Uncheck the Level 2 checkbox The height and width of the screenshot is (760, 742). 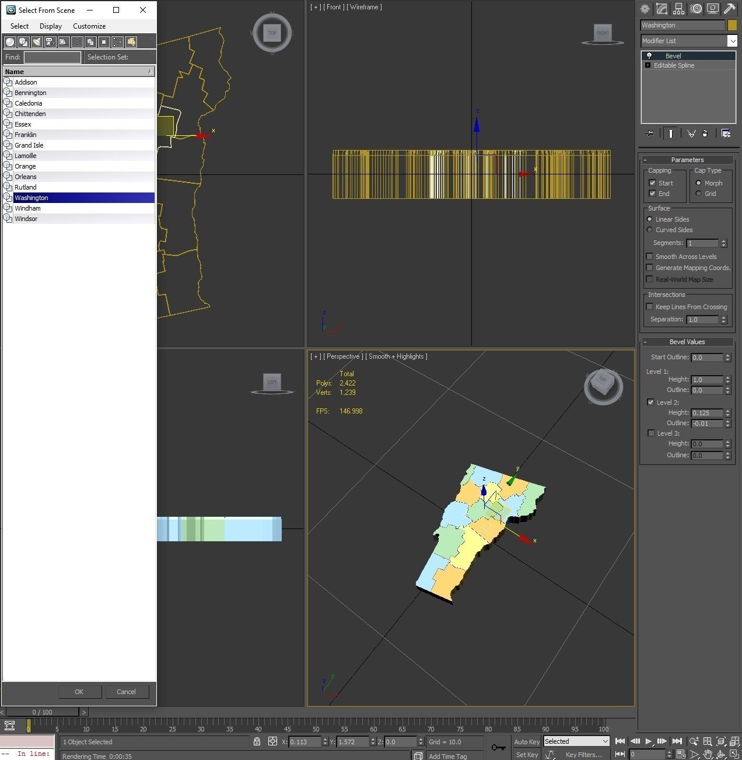tap(651, 402)
